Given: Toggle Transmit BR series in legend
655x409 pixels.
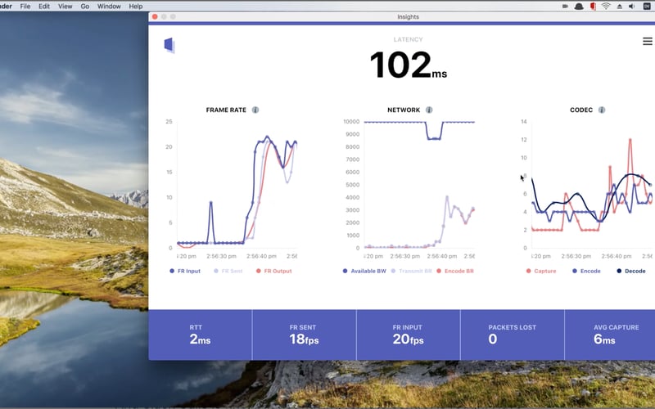Looking at the screenshot, I should coord(412,271).
